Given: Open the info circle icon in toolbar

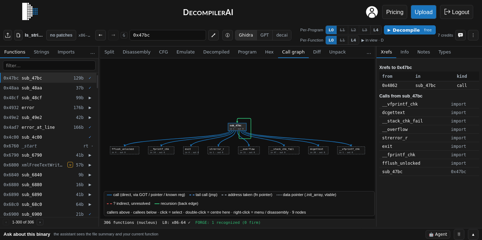Looking at the screenshot, I should point(228,35).
